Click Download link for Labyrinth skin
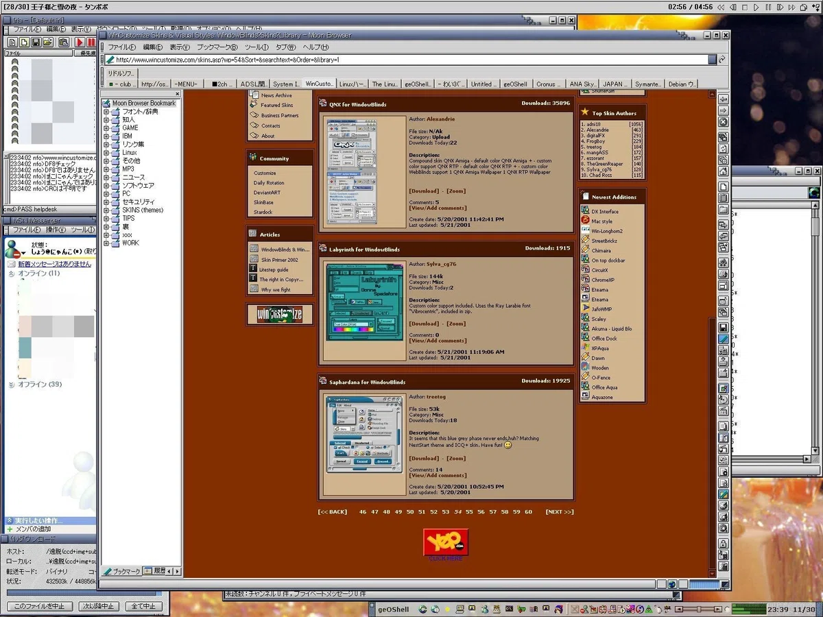The width and height of the screenshot is (823, 617). coord(424,324)
